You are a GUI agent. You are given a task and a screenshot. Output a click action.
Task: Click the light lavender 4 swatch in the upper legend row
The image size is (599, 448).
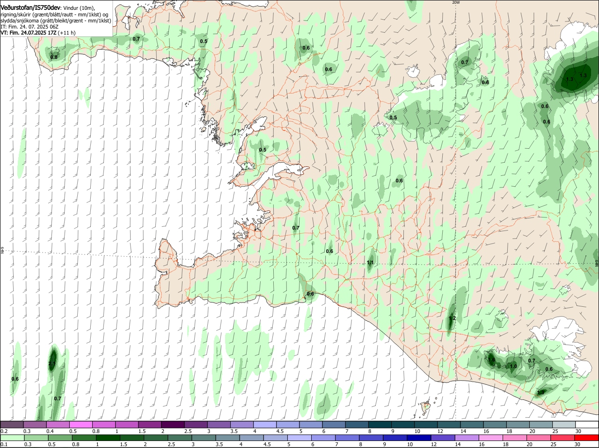[265, 424]
